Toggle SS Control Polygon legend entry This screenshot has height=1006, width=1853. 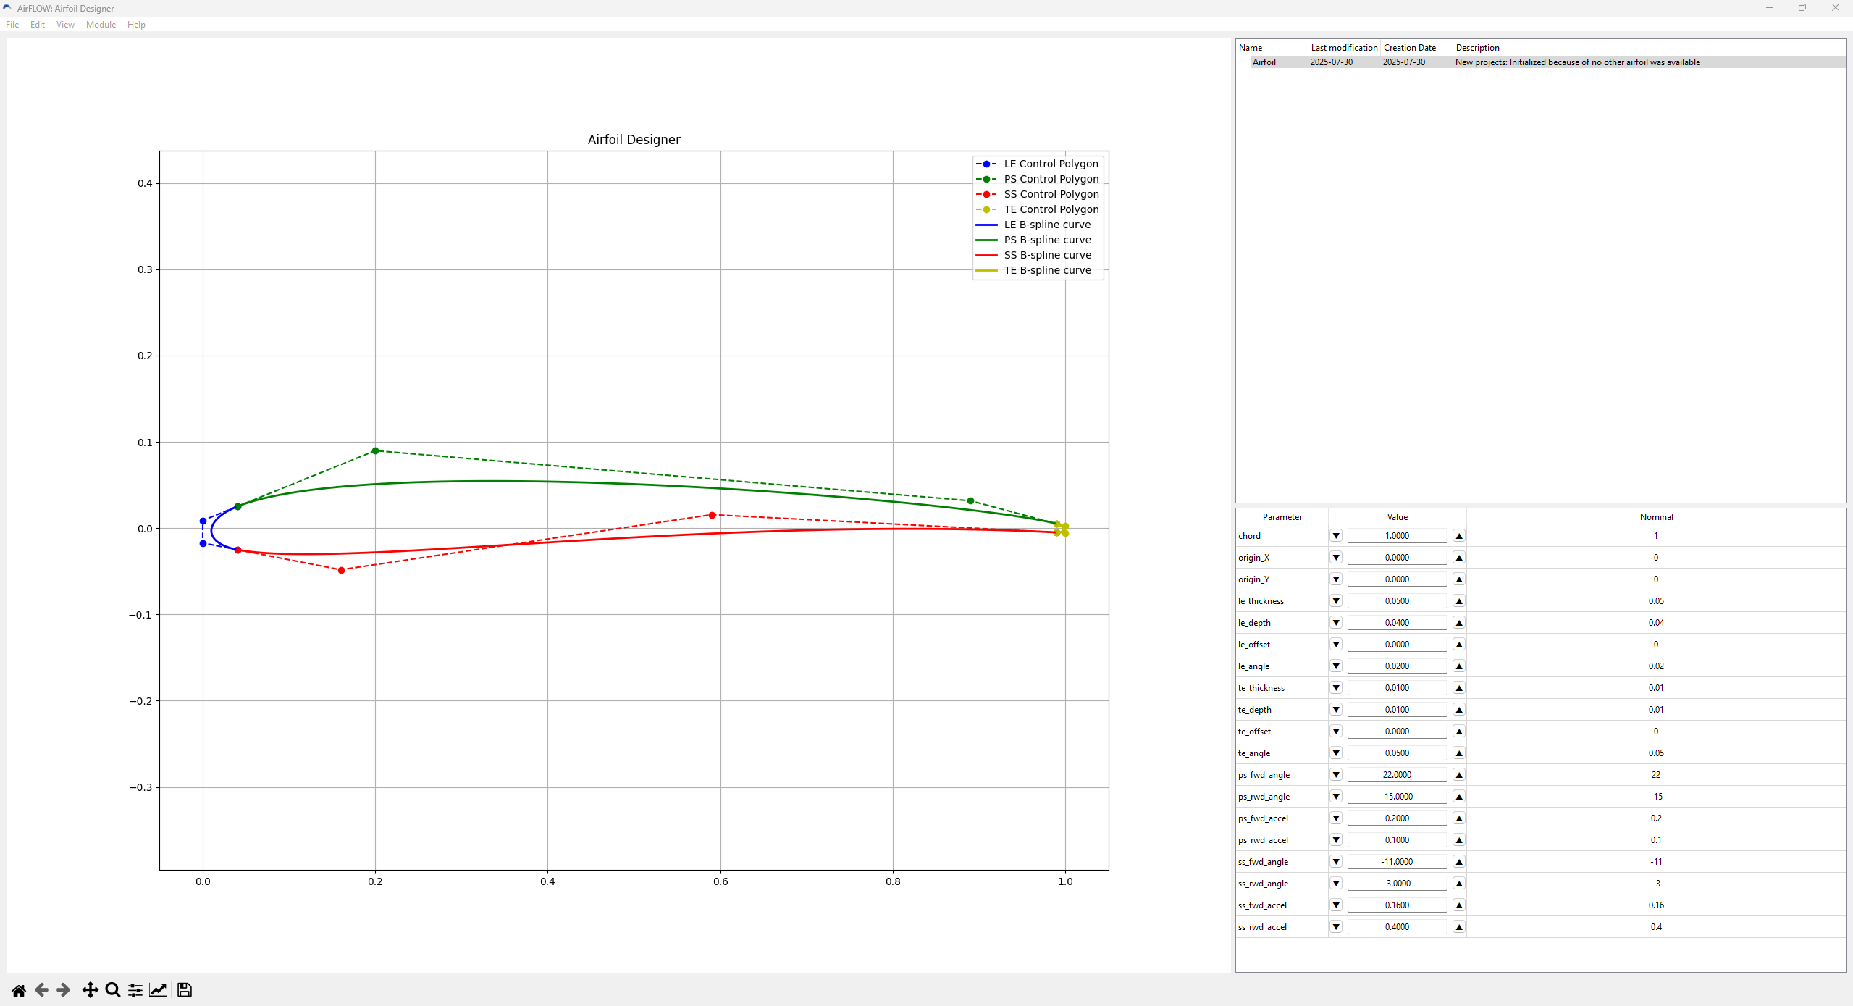point(1049,193)
